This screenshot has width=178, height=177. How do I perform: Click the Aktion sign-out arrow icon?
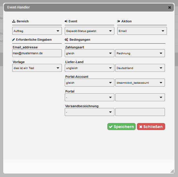[118, 21]
